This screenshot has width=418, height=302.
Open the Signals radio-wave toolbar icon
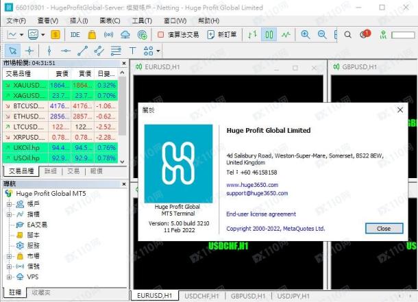point(108,35)
